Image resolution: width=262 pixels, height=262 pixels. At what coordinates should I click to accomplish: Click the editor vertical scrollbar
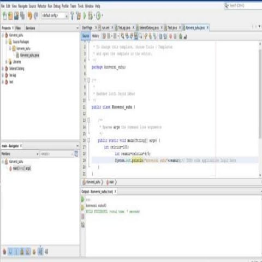[260, 94]
